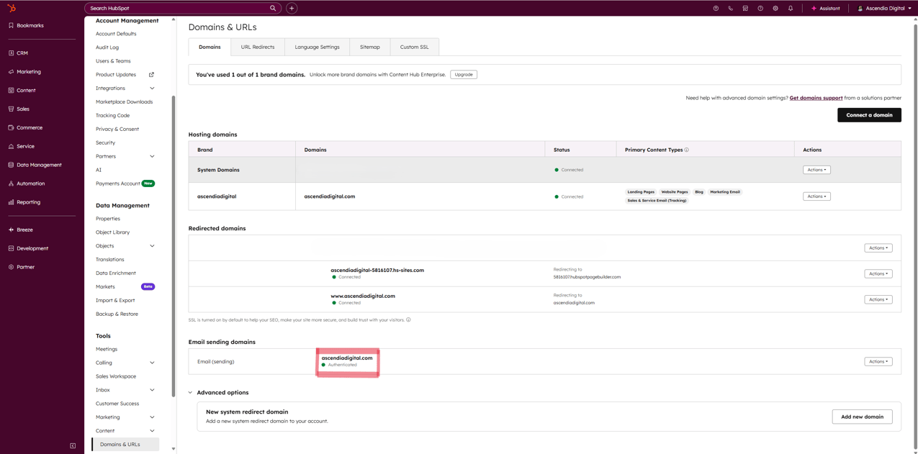Viewport: 918px width, 454px height.
Task: Open Actions dropdown for ascendiadigital.com hosting domain
Action: coord(816,196)
